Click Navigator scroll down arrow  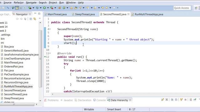40,101
